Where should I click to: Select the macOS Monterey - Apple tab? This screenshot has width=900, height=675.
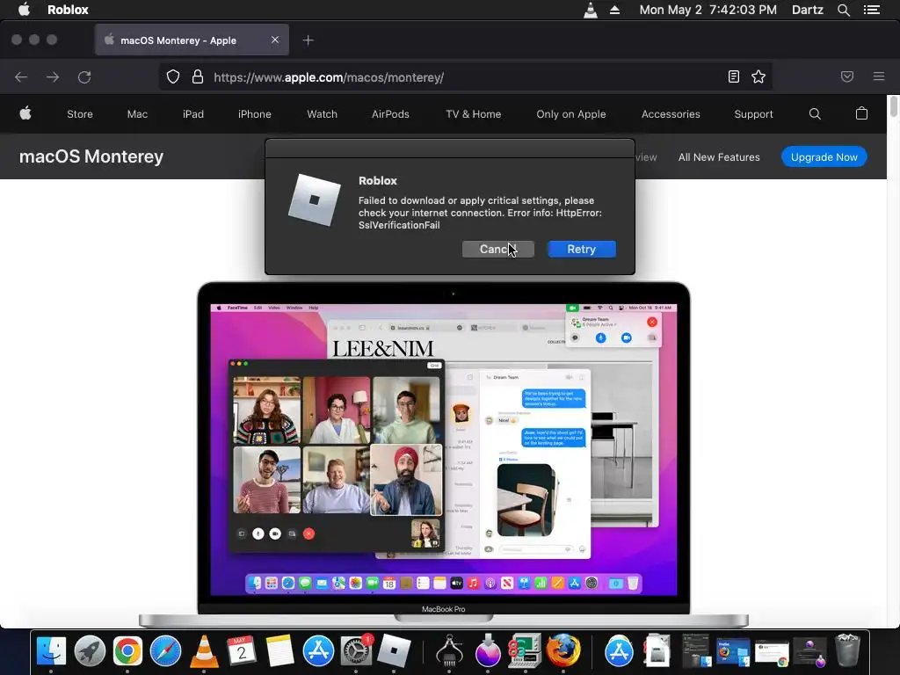(192, 40)
